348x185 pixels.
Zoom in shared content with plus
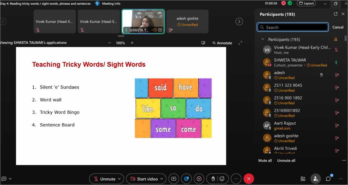(x=132, y=43)
